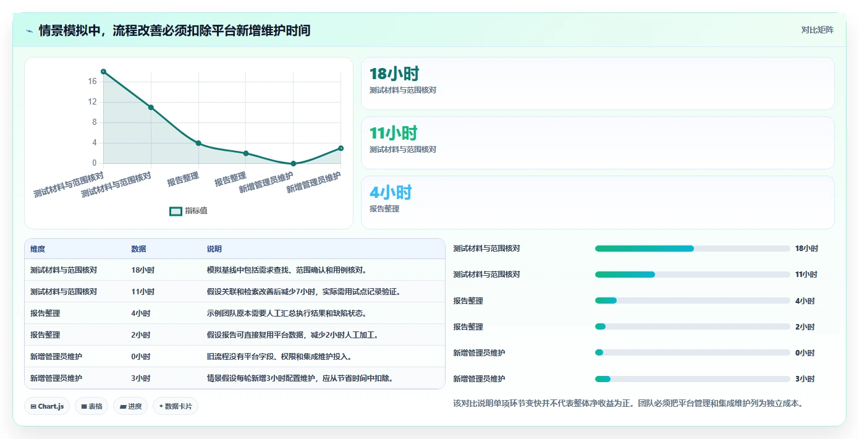859x439 pixels.
Task: Click the 维度 column header
Action: tap(38, 249)
